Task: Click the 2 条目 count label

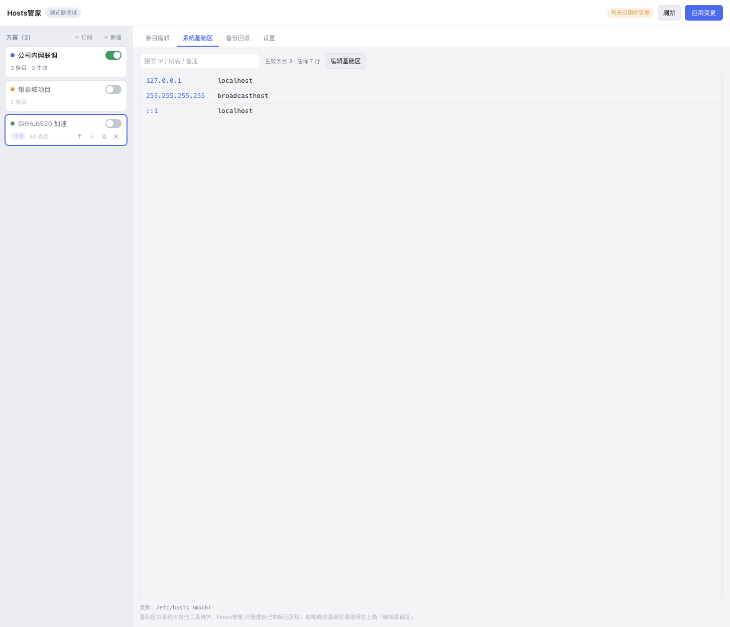Action: point(19,102)
